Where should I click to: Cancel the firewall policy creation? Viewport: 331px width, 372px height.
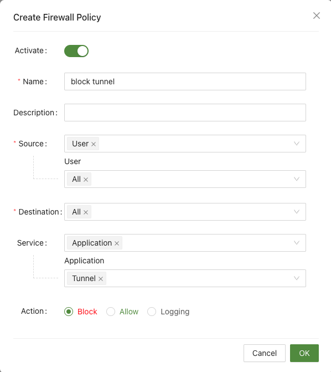[265, 353]
